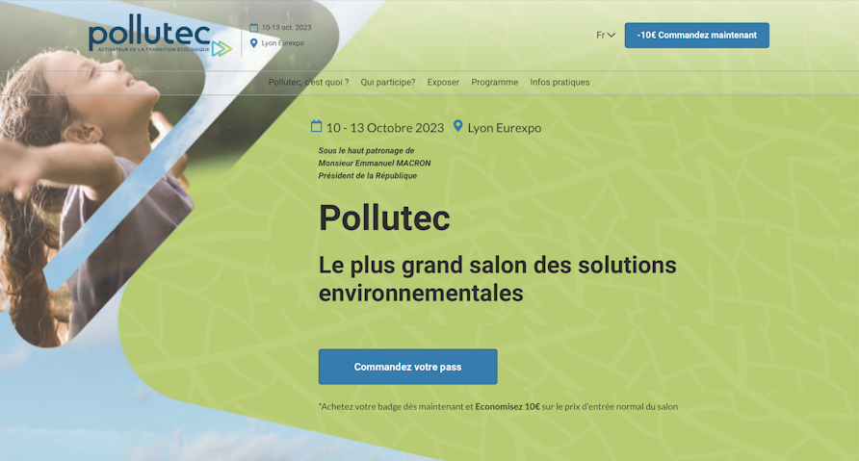Open the Qui participe? menu item
Screen dimensions: 859x461
tap(388, 82)
